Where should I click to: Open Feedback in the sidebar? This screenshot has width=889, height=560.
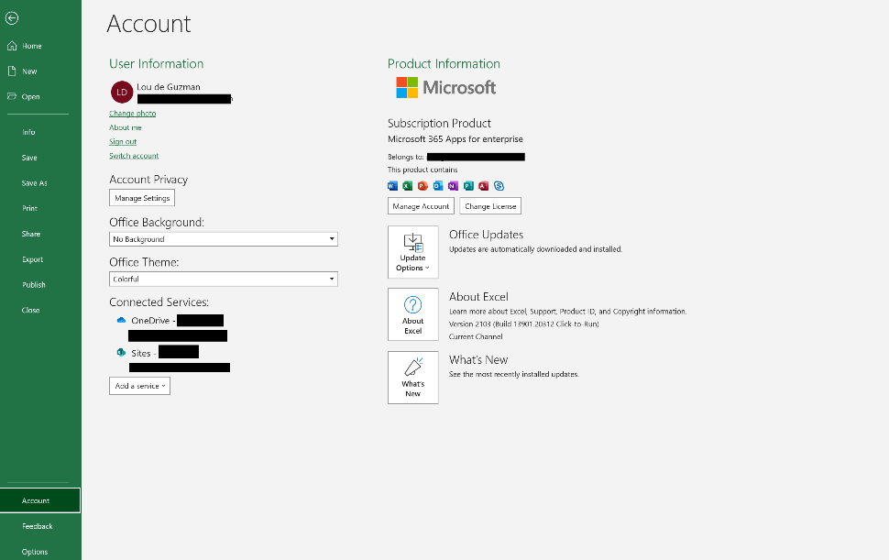point(38,526)
